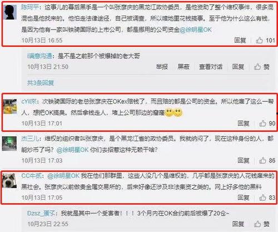Reply to 陈珂平's comment at 16:55

click(240, 40)
